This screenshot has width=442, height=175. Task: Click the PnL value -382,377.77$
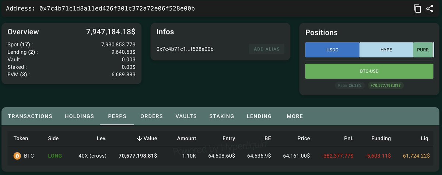[338, 156]
